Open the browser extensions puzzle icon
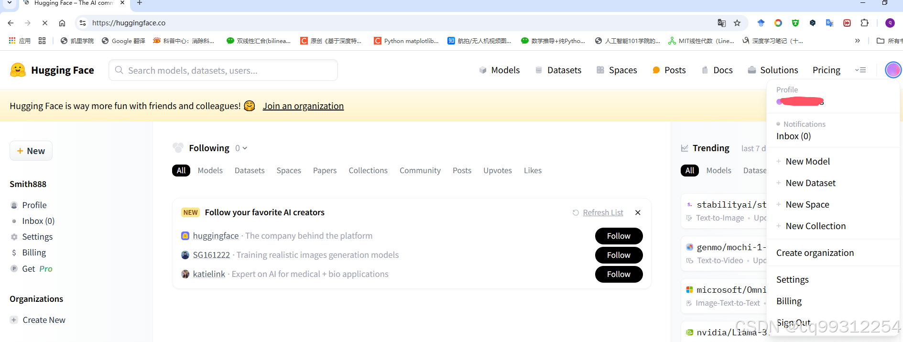This screenshot has width=903, height=342. tap(864, 23)
